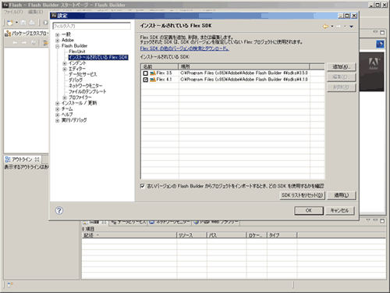Click the パス column header in problems table

[x=226, y=235]
